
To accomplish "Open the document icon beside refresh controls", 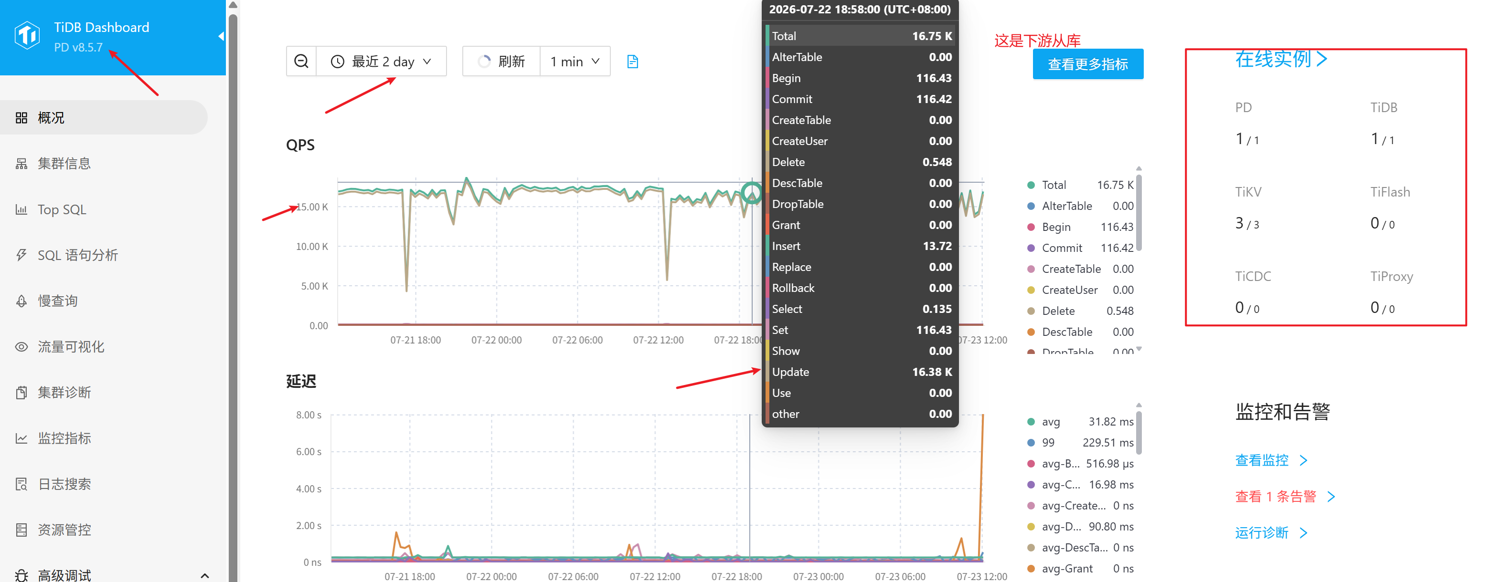I will (633, 61).
